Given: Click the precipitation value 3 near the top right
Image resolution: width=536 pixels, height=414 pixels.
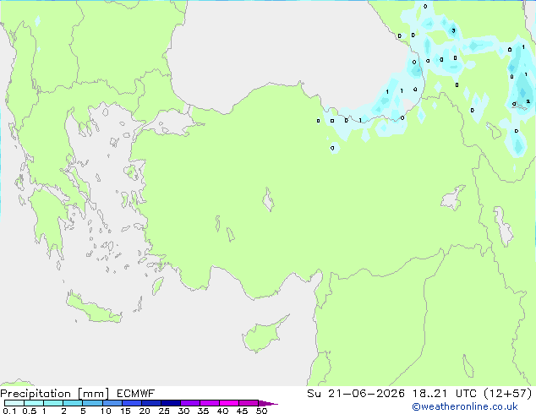Looking at the screenshot, I should [x=453, y=30].
